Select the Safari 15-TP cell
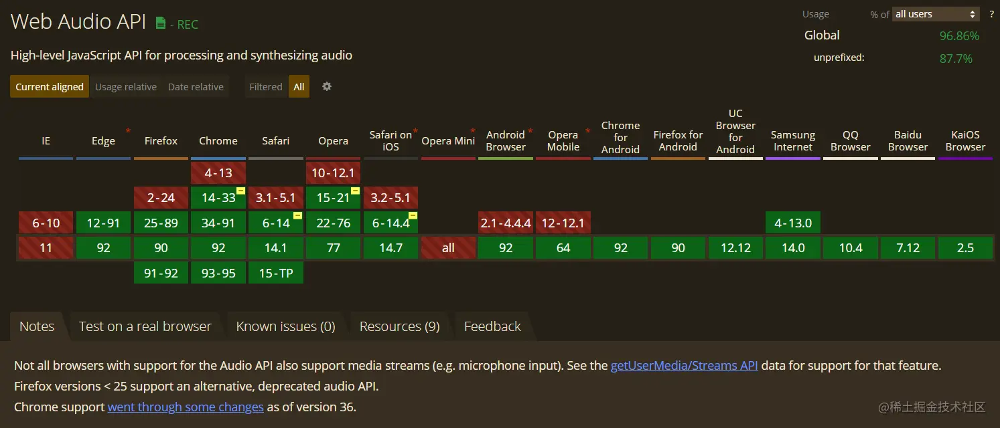 point(276,273)
